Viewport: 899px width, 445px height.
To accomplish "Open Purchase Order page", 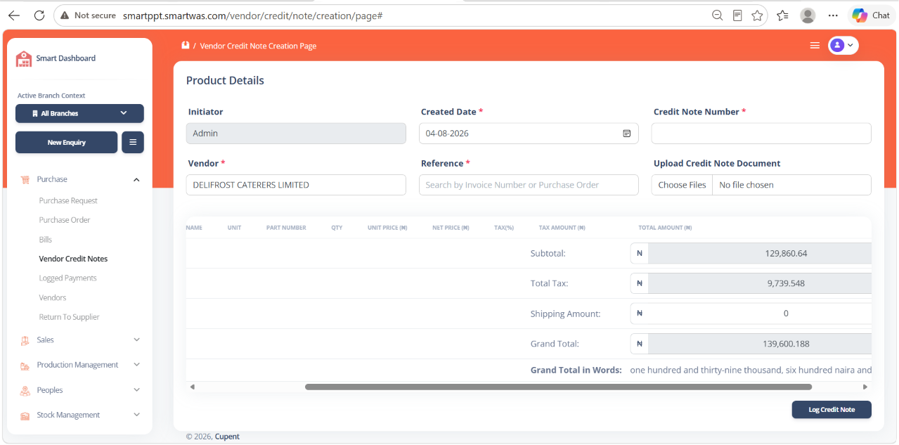I will pyautogui.click(x=65, y=220).
